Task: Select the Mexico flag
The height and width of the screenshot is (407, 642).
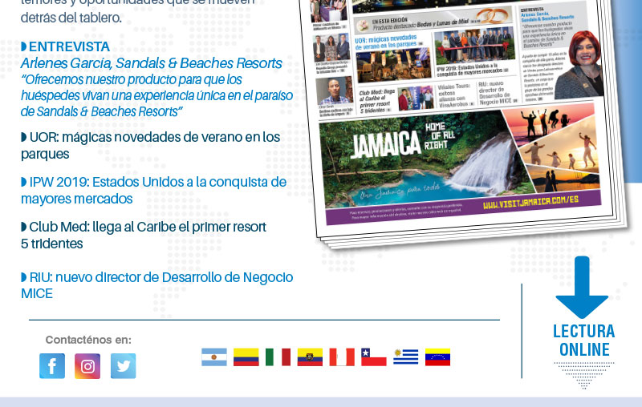Action: tap(278, 357)
